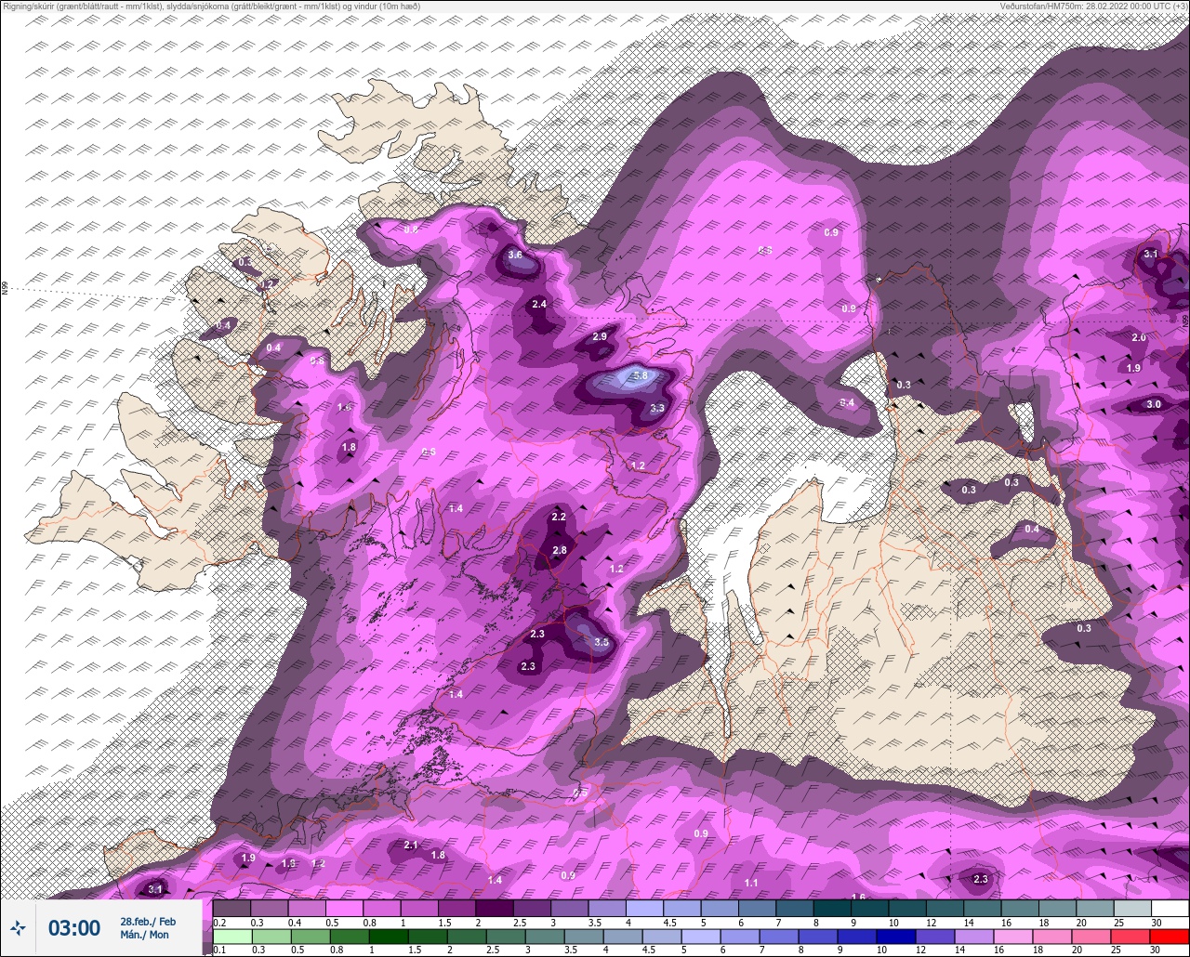The height and width of the screenshot is (957, 1190).
Task: Select the white swatch labeled 30, upper row
Action: pyautogui.click(x=1170, y=908)
